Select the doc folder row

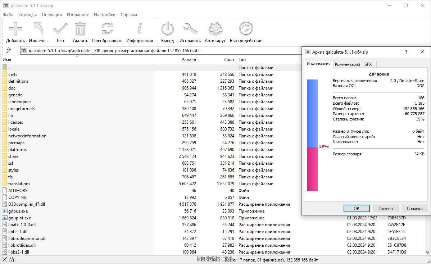[151, 88]
